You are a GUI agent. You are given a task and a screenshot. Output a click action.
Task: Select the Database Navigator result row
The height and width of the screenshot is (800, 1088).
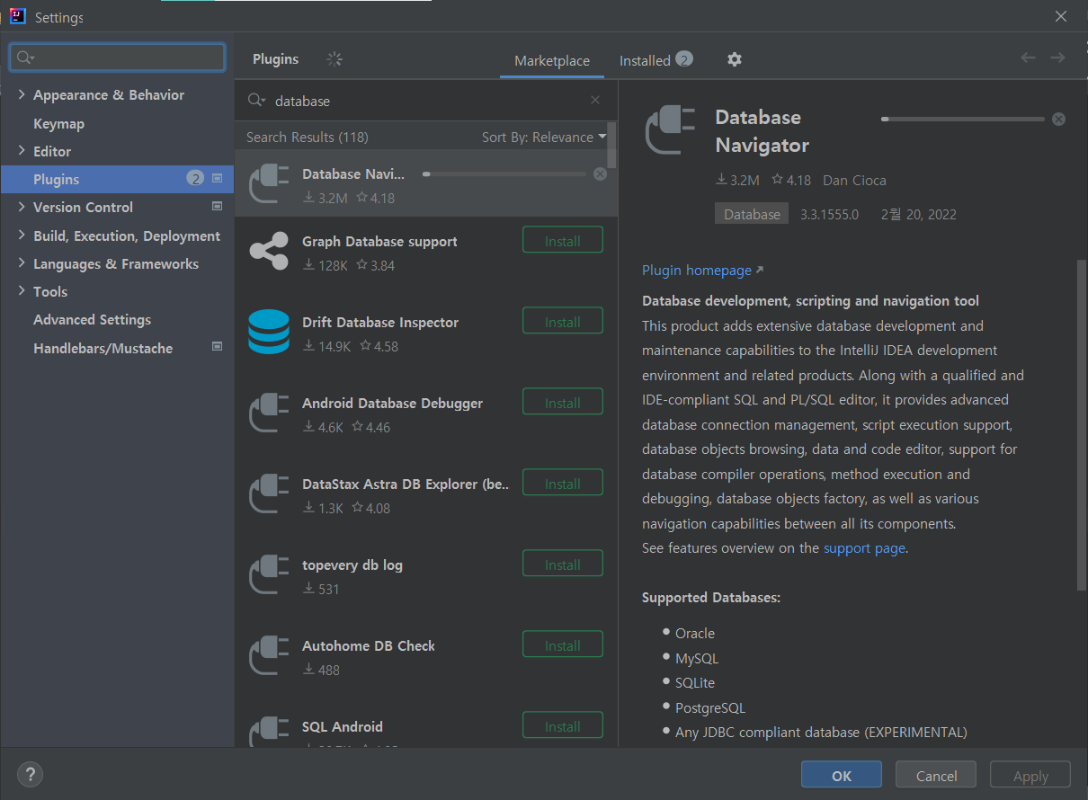426,183
